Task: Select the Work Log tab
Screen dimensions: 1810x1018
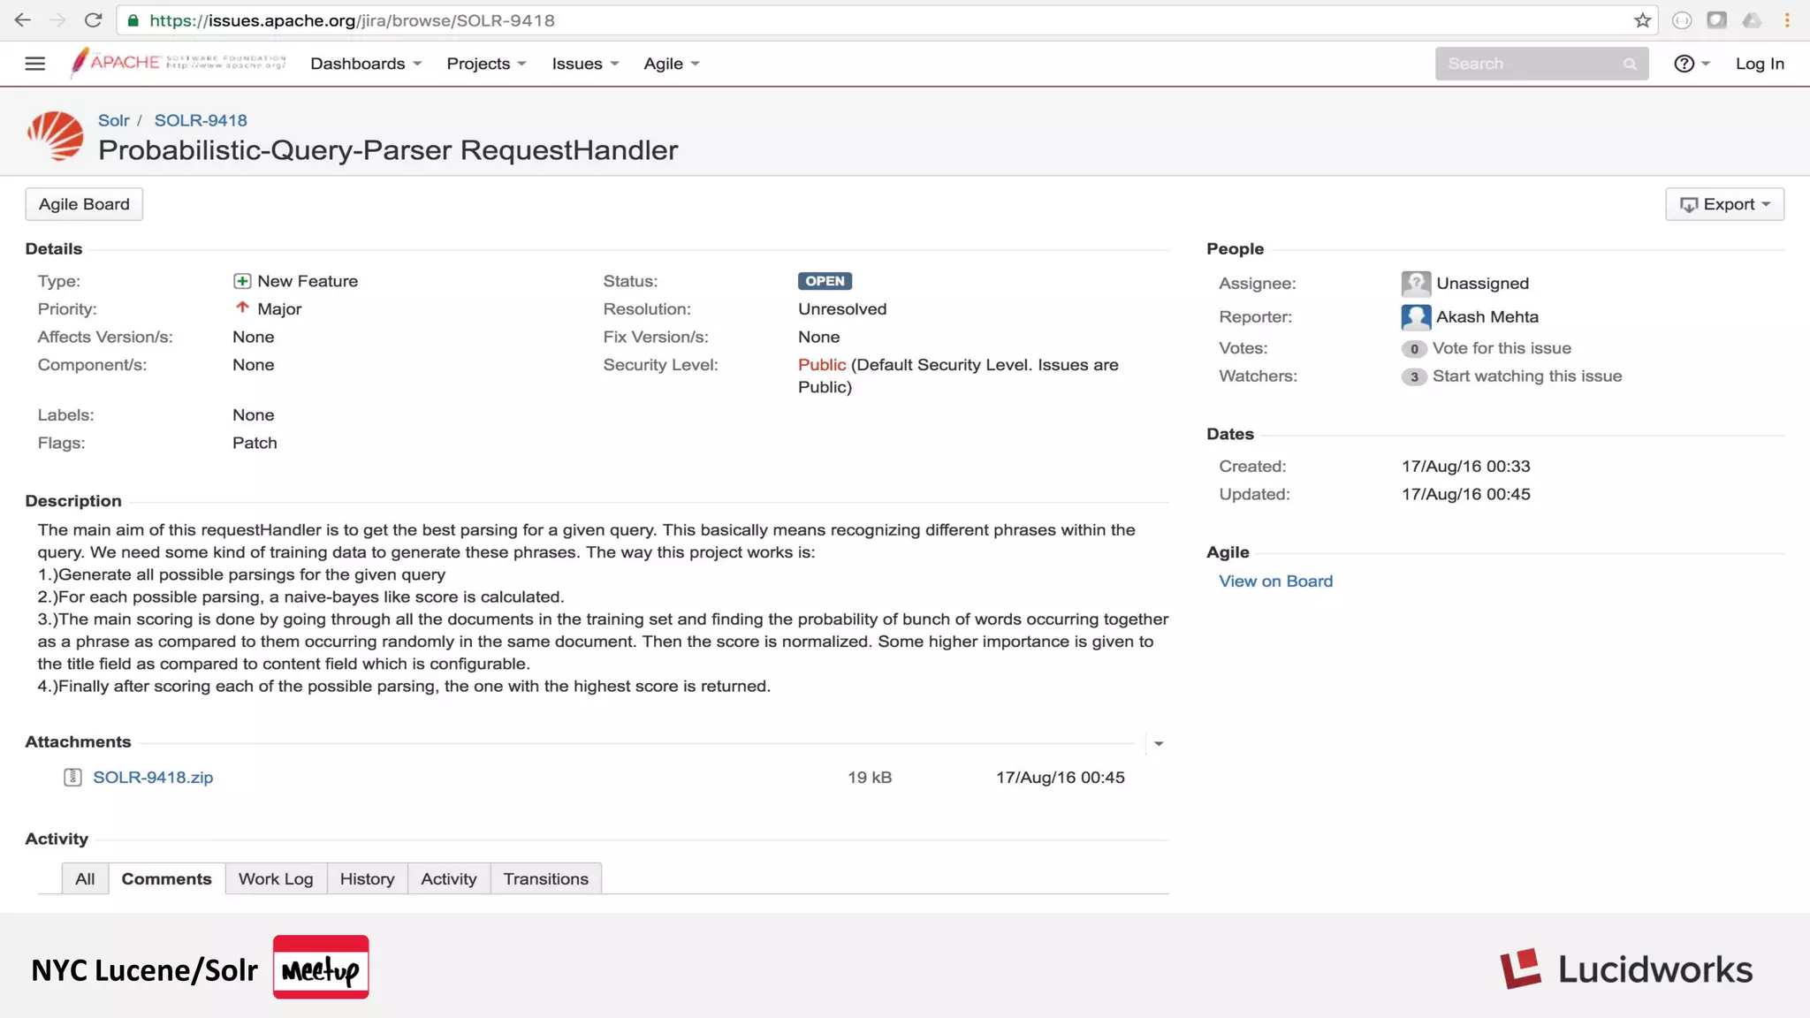Action: pyautogui.click(x=275, y=878)
